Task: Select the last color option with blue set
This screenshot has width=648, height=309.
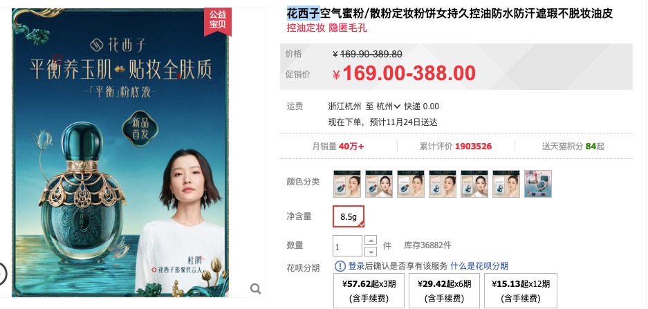Action: point(538,184)
